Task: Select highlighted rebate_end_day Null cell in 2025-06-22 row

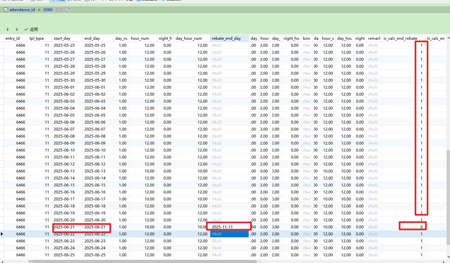Action: point(229,234)
